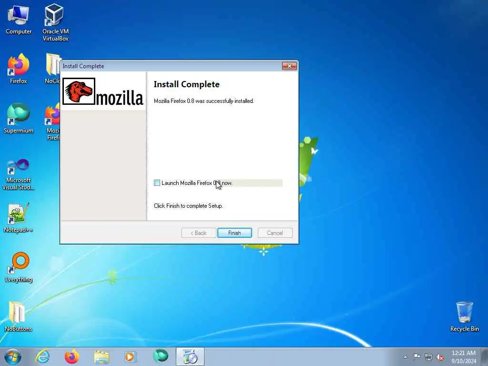Open the clock showing 12:21 AM
488x366 pixels.
[x=464, y=356]
